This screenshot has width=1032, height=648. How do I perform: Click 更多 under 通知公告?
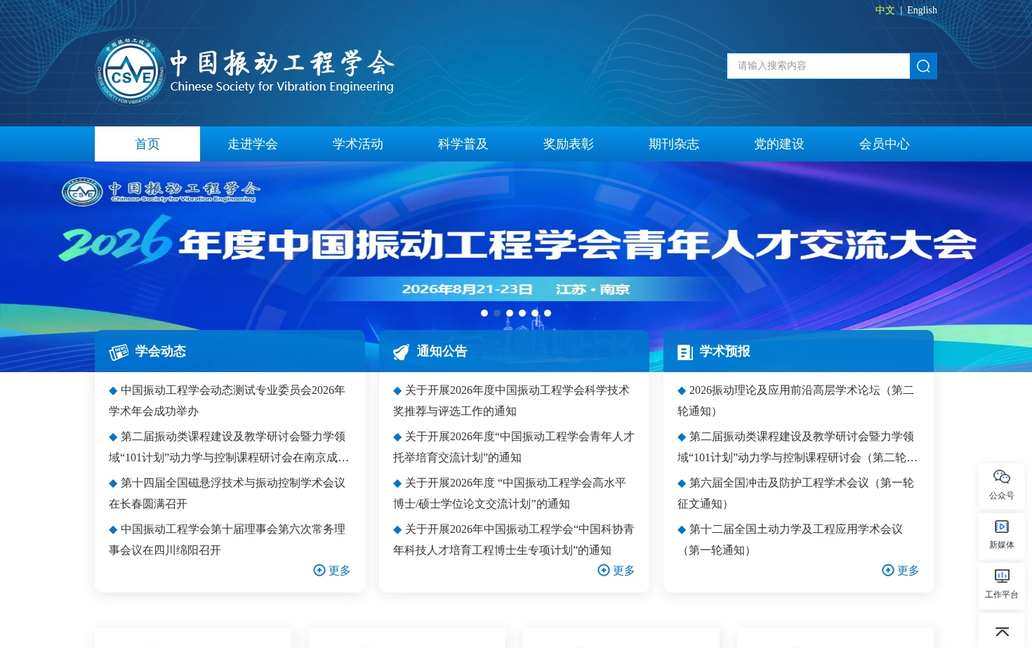(624, 571)
